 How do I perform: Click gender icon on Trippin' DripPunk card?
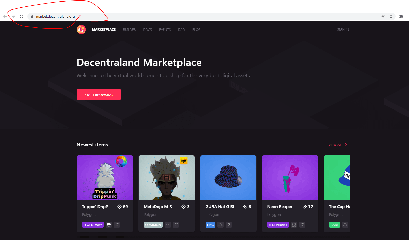click(117, 225)
